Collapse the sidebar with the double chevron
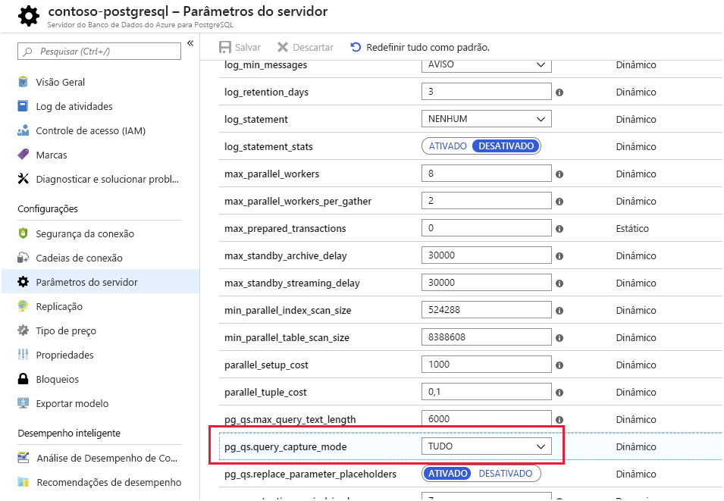Image resolution: width=724 pixels, height=501 pixels. (x=190, y=43)
